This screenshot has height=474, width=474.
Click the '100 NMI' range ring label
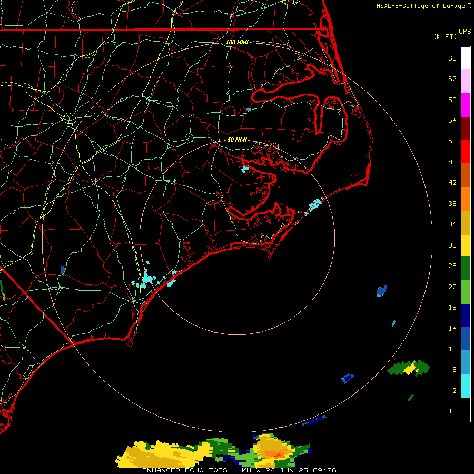coord(237,42)
